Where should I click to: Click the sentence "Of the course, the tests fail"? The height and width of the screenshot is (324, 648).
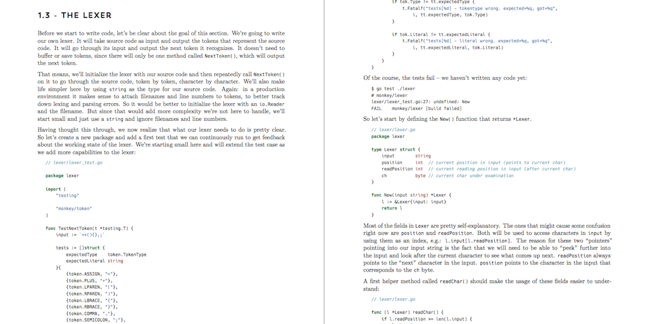445,78
